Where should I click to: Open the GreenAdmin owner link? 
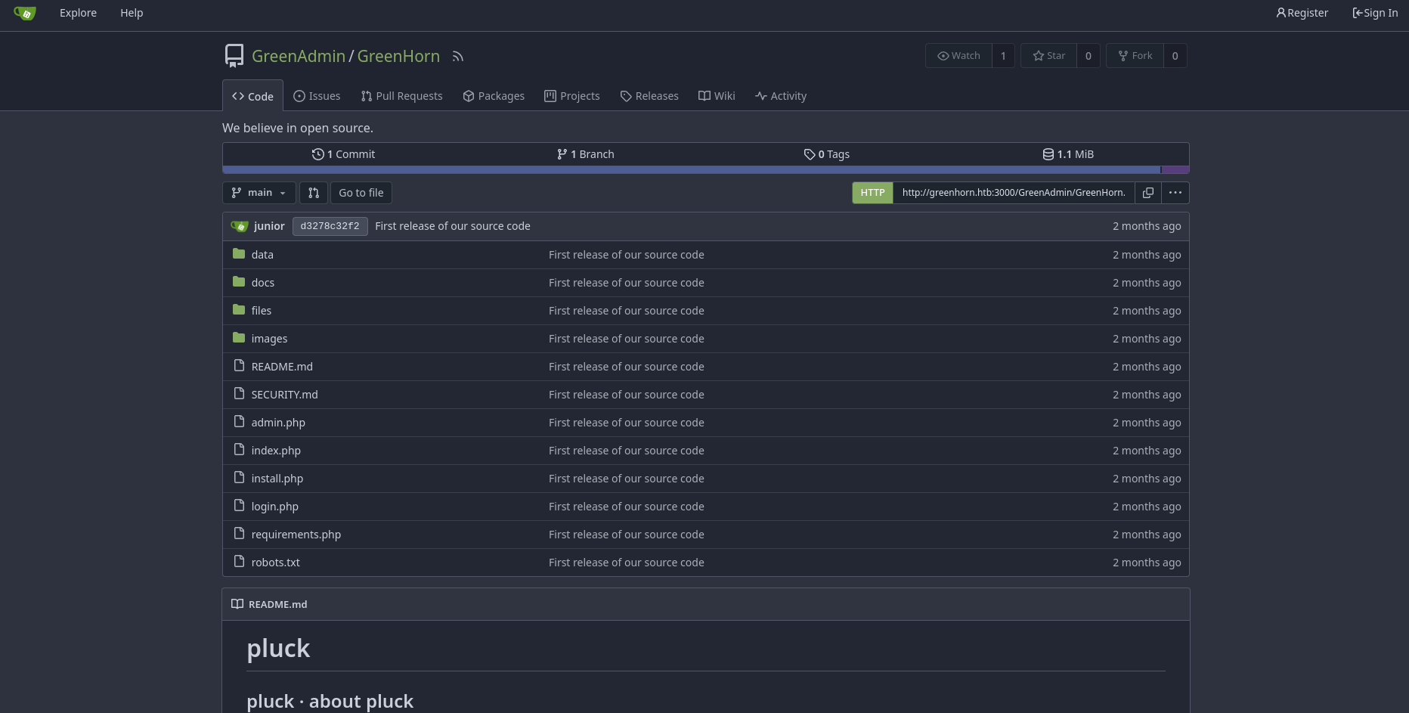(x=299, y=56)
